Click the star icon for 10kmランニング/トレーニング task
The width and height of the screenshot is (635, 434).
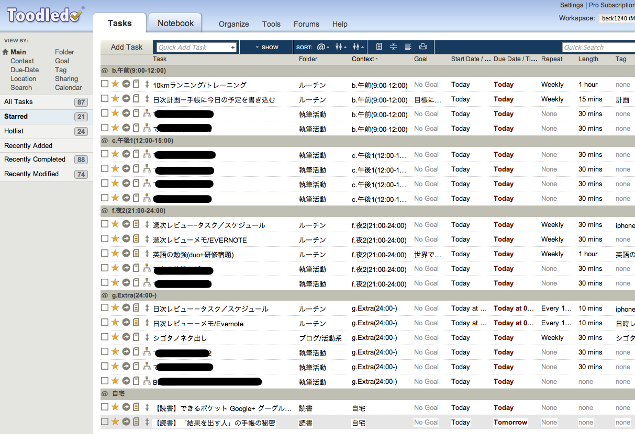coord(115,84)
